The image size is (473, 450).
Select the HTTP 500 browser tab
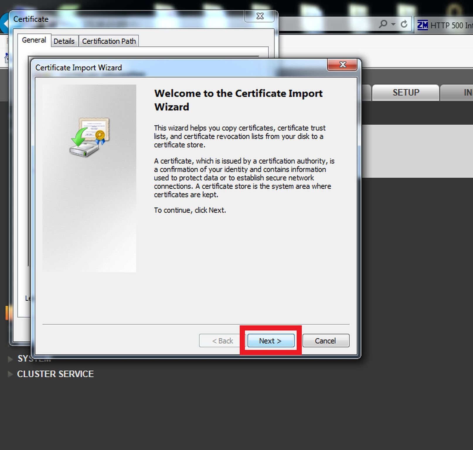pos(445,26)
